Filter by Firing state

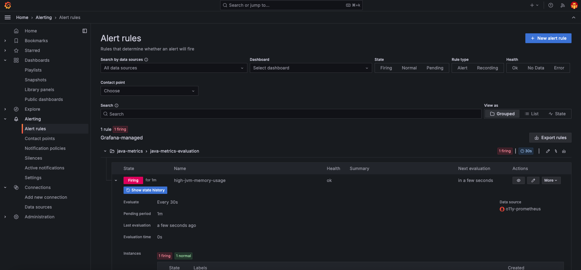point(386,68)
